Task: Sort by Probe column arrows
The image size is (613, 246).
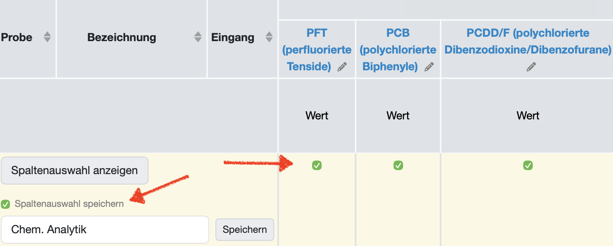Action: [47, 37]
